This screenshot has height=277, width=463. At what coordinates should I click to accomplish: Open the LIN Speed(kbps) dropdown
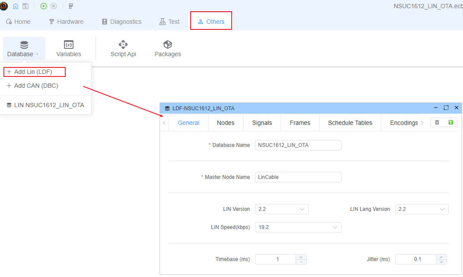[x=298, y=227]
